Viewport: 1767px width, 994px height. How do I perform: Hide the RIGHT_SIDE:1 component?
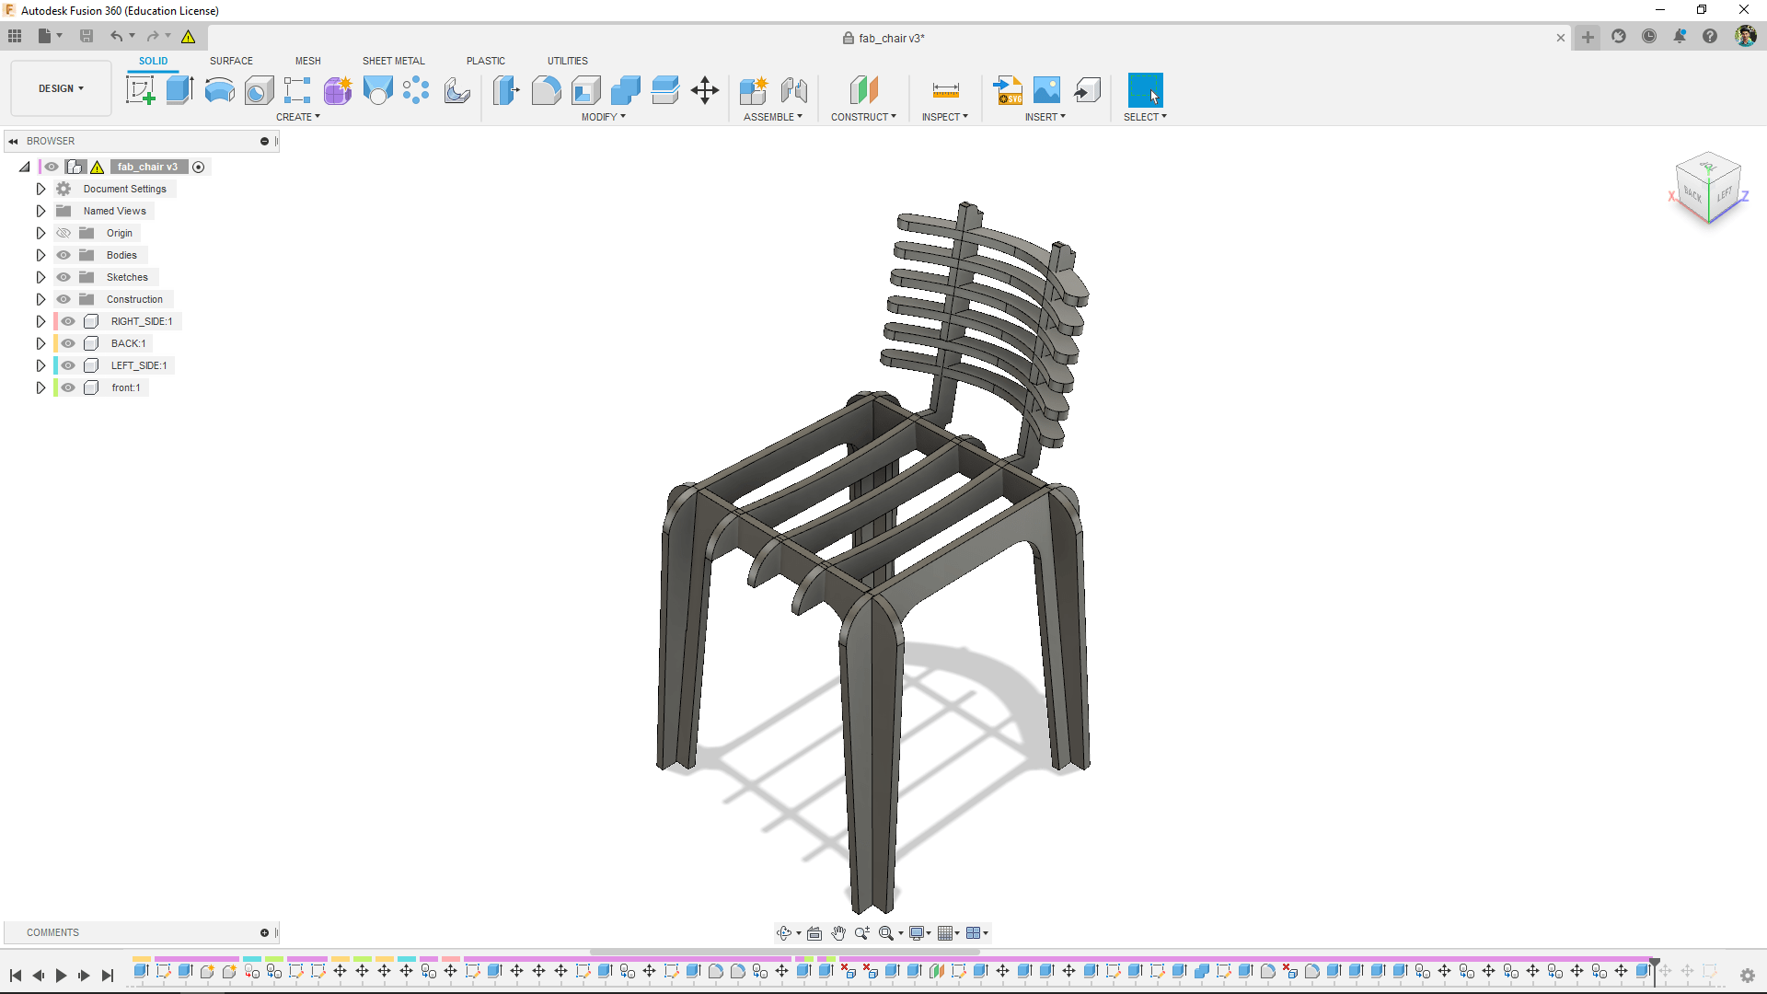pyautogui.click(x=68, y=321)
